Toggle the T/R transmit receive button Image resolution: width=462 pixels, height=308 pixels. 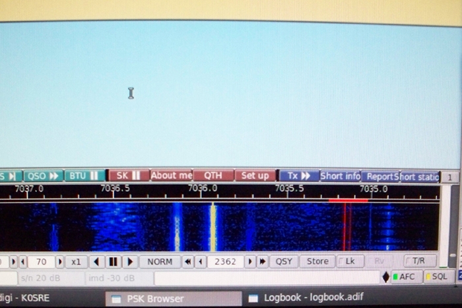coord(420,262)
